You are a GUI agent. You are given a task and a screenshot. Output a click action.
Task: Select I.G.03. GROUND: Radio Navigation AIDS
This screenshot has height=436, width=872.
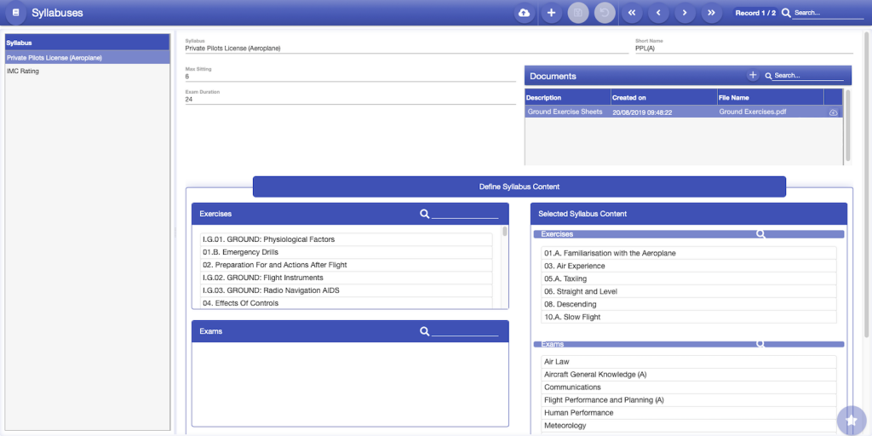[347, 290]
